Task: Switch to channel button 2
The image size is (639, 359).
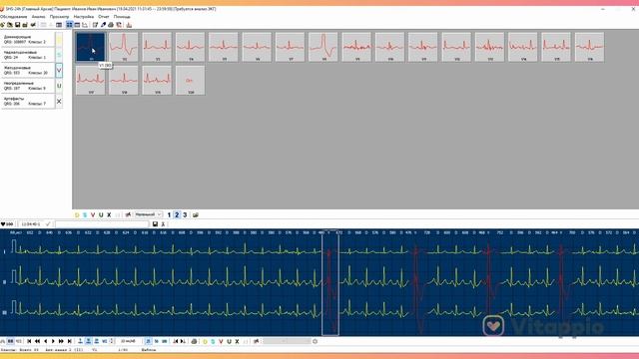Action: [177, 215]
